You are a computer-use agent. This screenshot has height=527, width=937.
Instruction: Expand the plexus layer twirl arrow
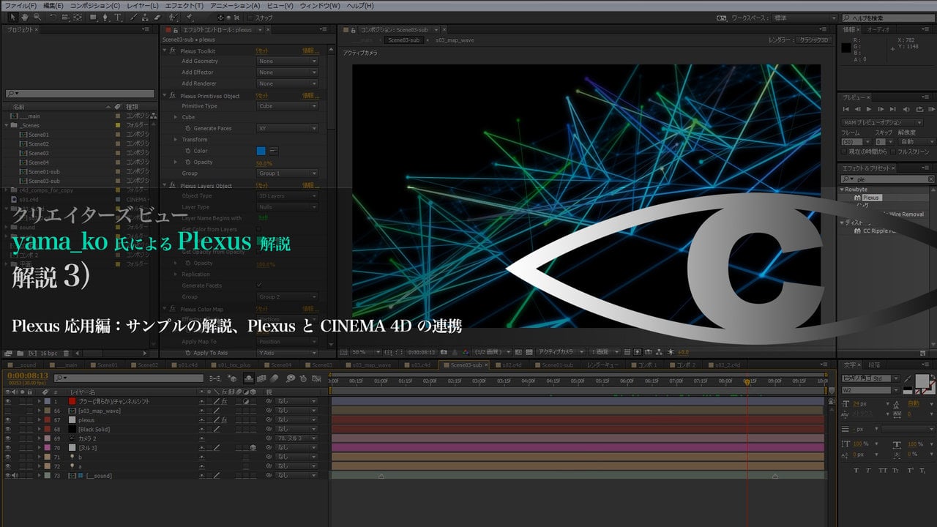click(x=40, y=420)
